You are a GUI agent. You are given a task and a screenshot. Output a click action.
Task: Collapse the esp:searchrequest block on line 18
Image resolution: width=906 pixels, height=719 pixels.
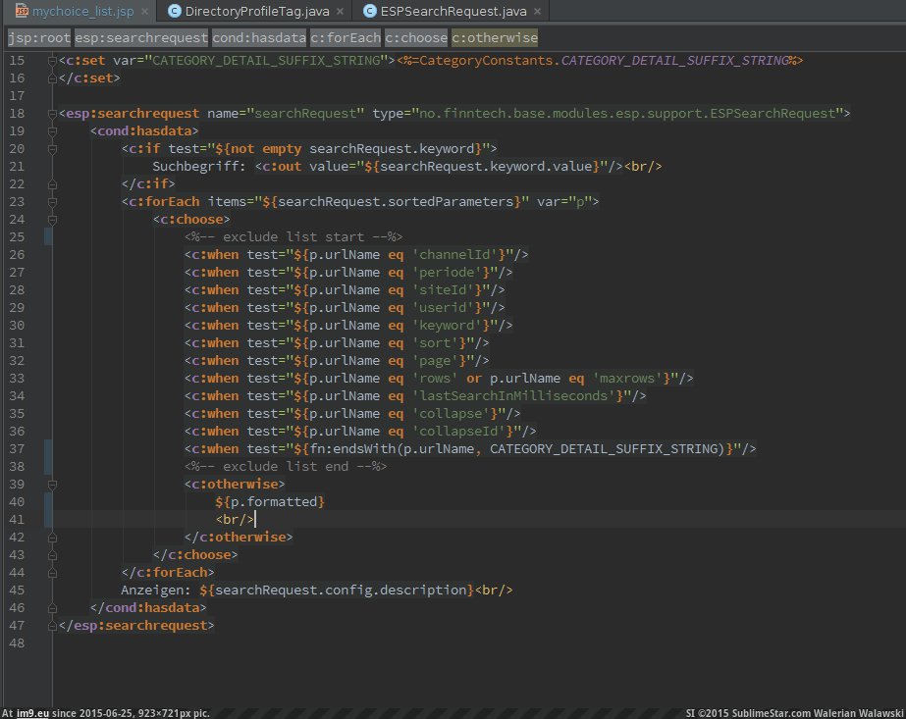[52, 114]
